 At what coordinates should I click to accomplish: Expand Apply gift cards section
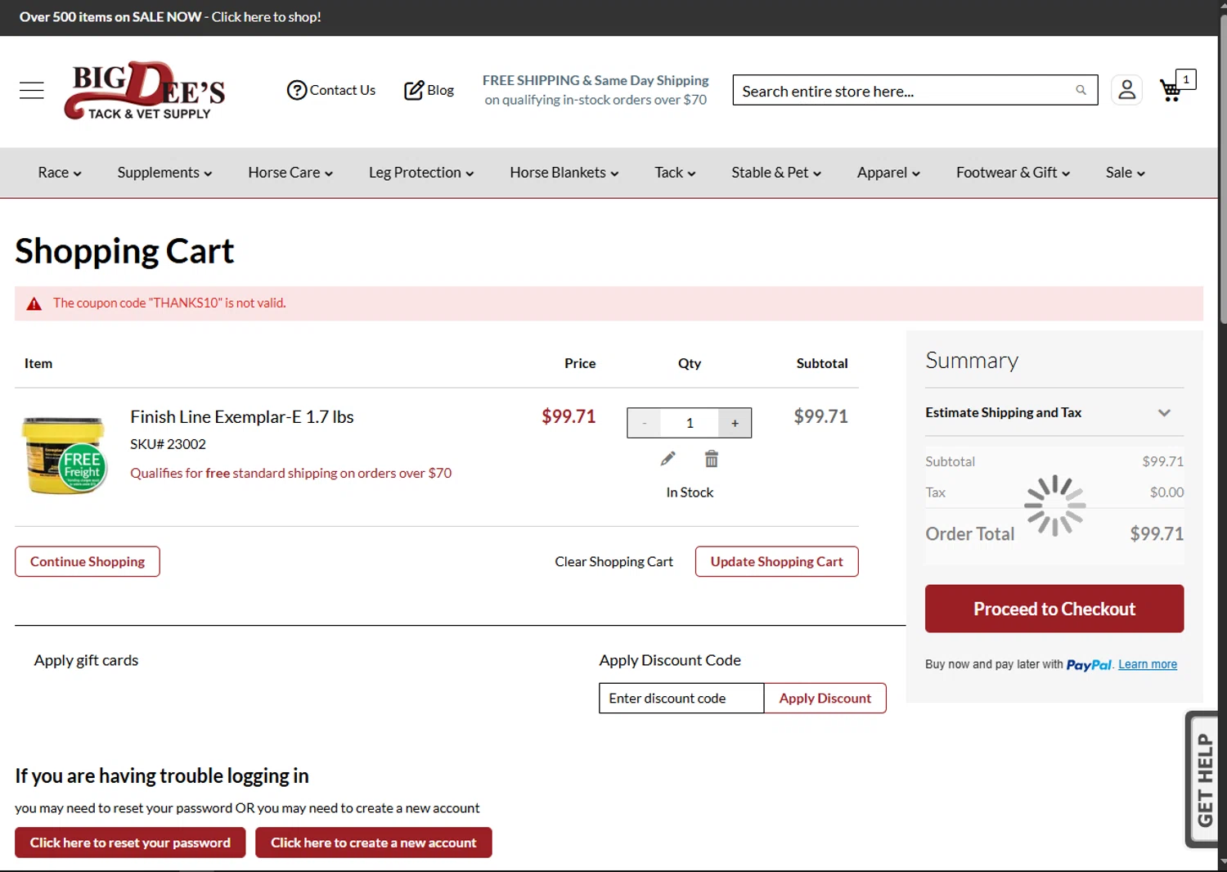[86, 660]
